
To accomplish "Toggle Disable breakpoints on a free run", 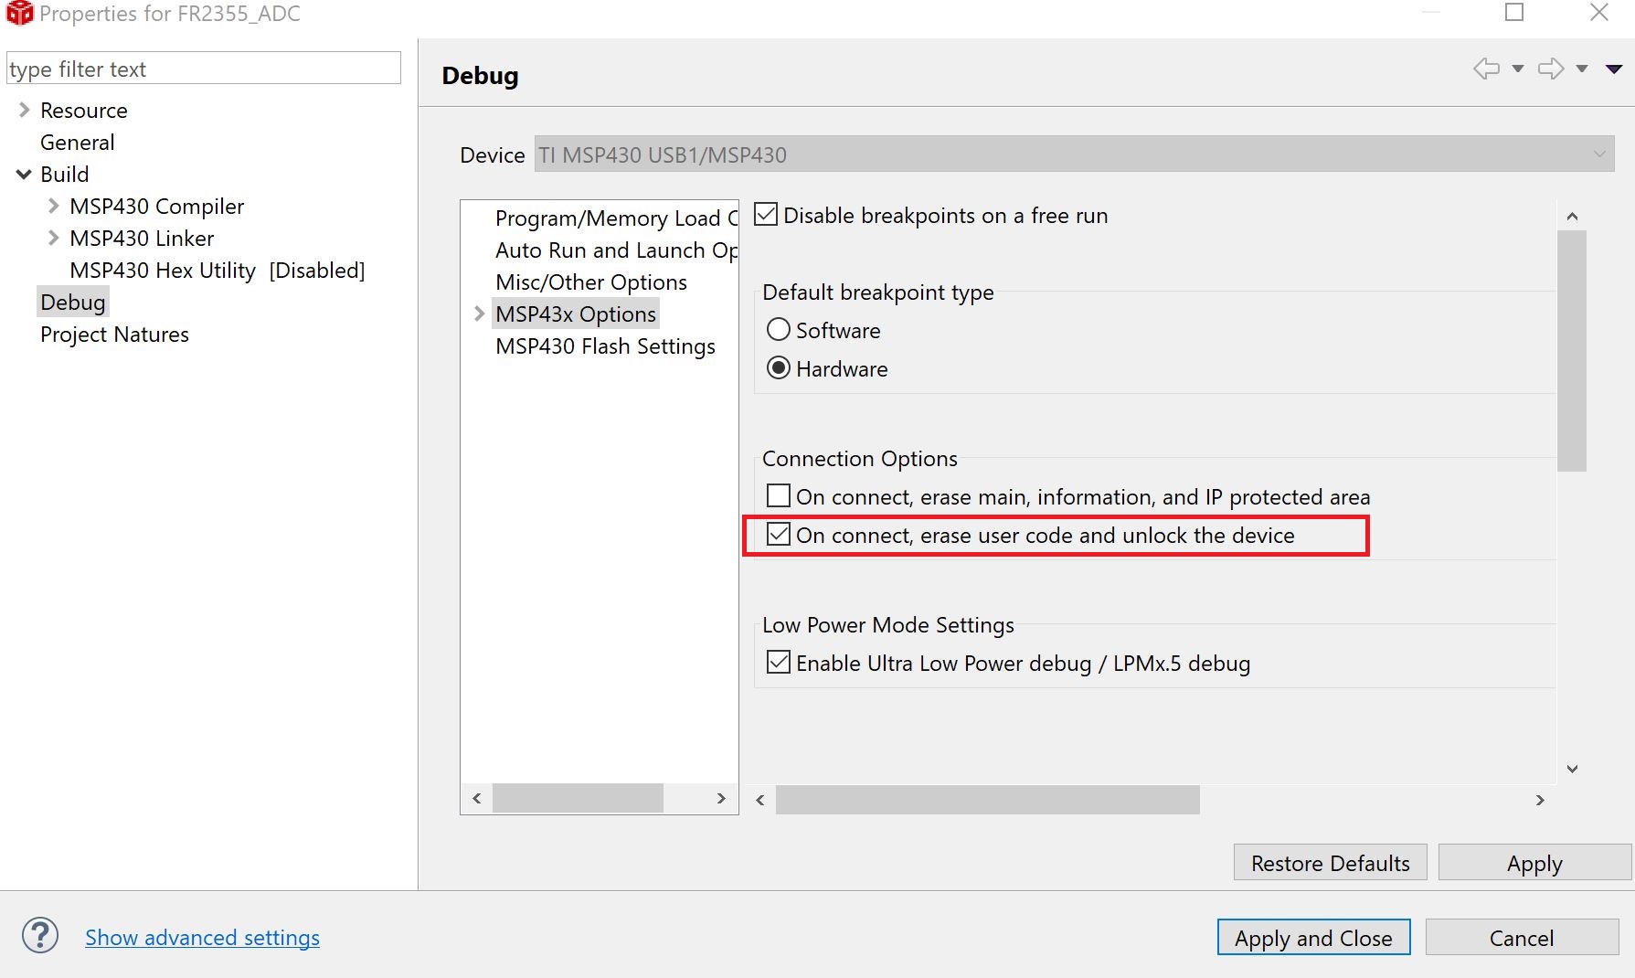I will pos(766,215).
